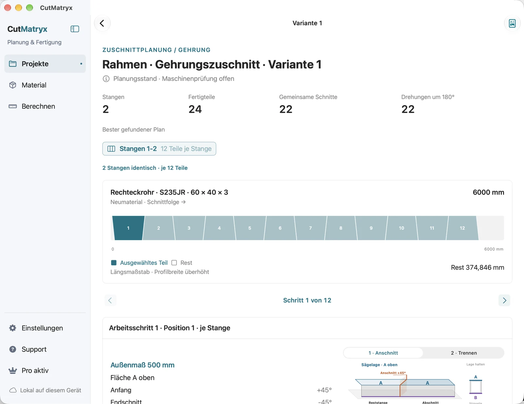Click the Rest legend swatch
The height and width of the screenshot is (404, 524).
click(174, 263)
